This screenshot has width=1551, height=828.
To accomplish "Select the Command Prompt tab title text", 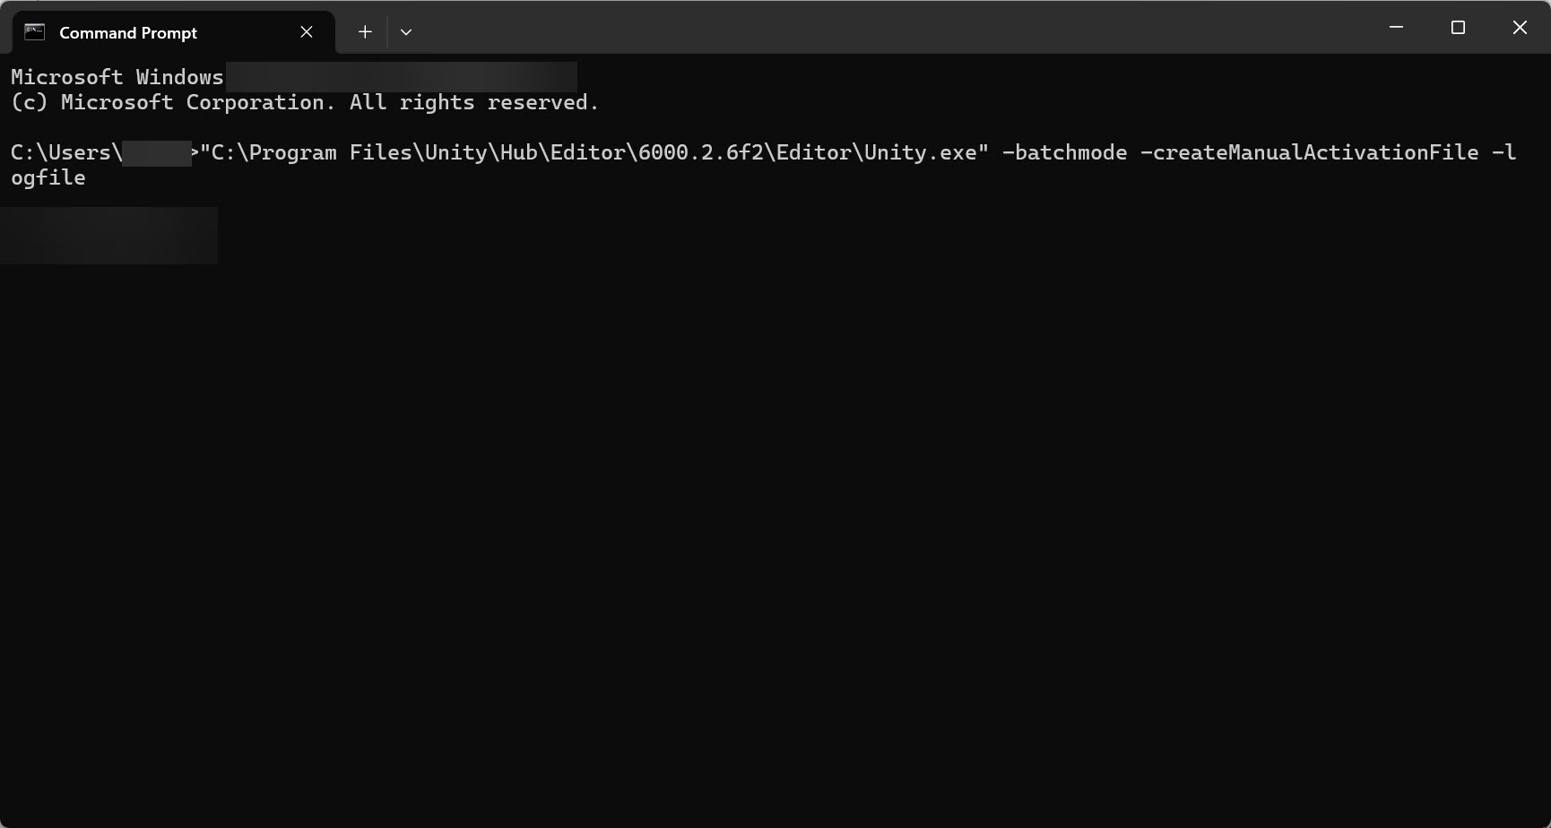I will point(127,31).
